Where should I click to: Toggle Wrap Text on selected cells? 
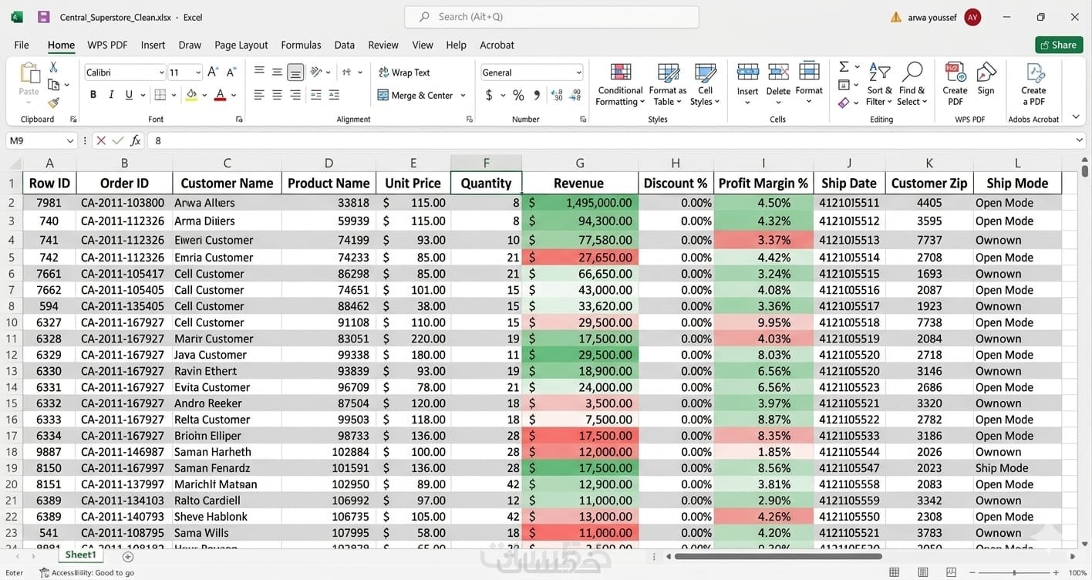404,72
